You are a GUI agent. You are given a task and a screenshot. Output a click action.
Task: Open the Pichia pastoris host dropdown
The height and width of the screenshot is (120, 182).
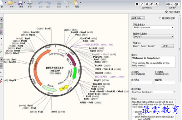[153, 28]
